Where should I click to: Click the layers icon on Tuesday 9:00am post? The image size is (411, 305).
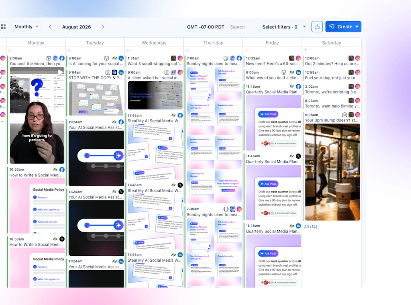tap(106, 58)
